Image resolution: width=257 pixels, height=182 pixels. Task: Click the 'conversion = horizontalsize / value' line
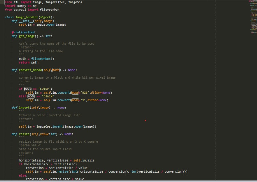point(57,168)
